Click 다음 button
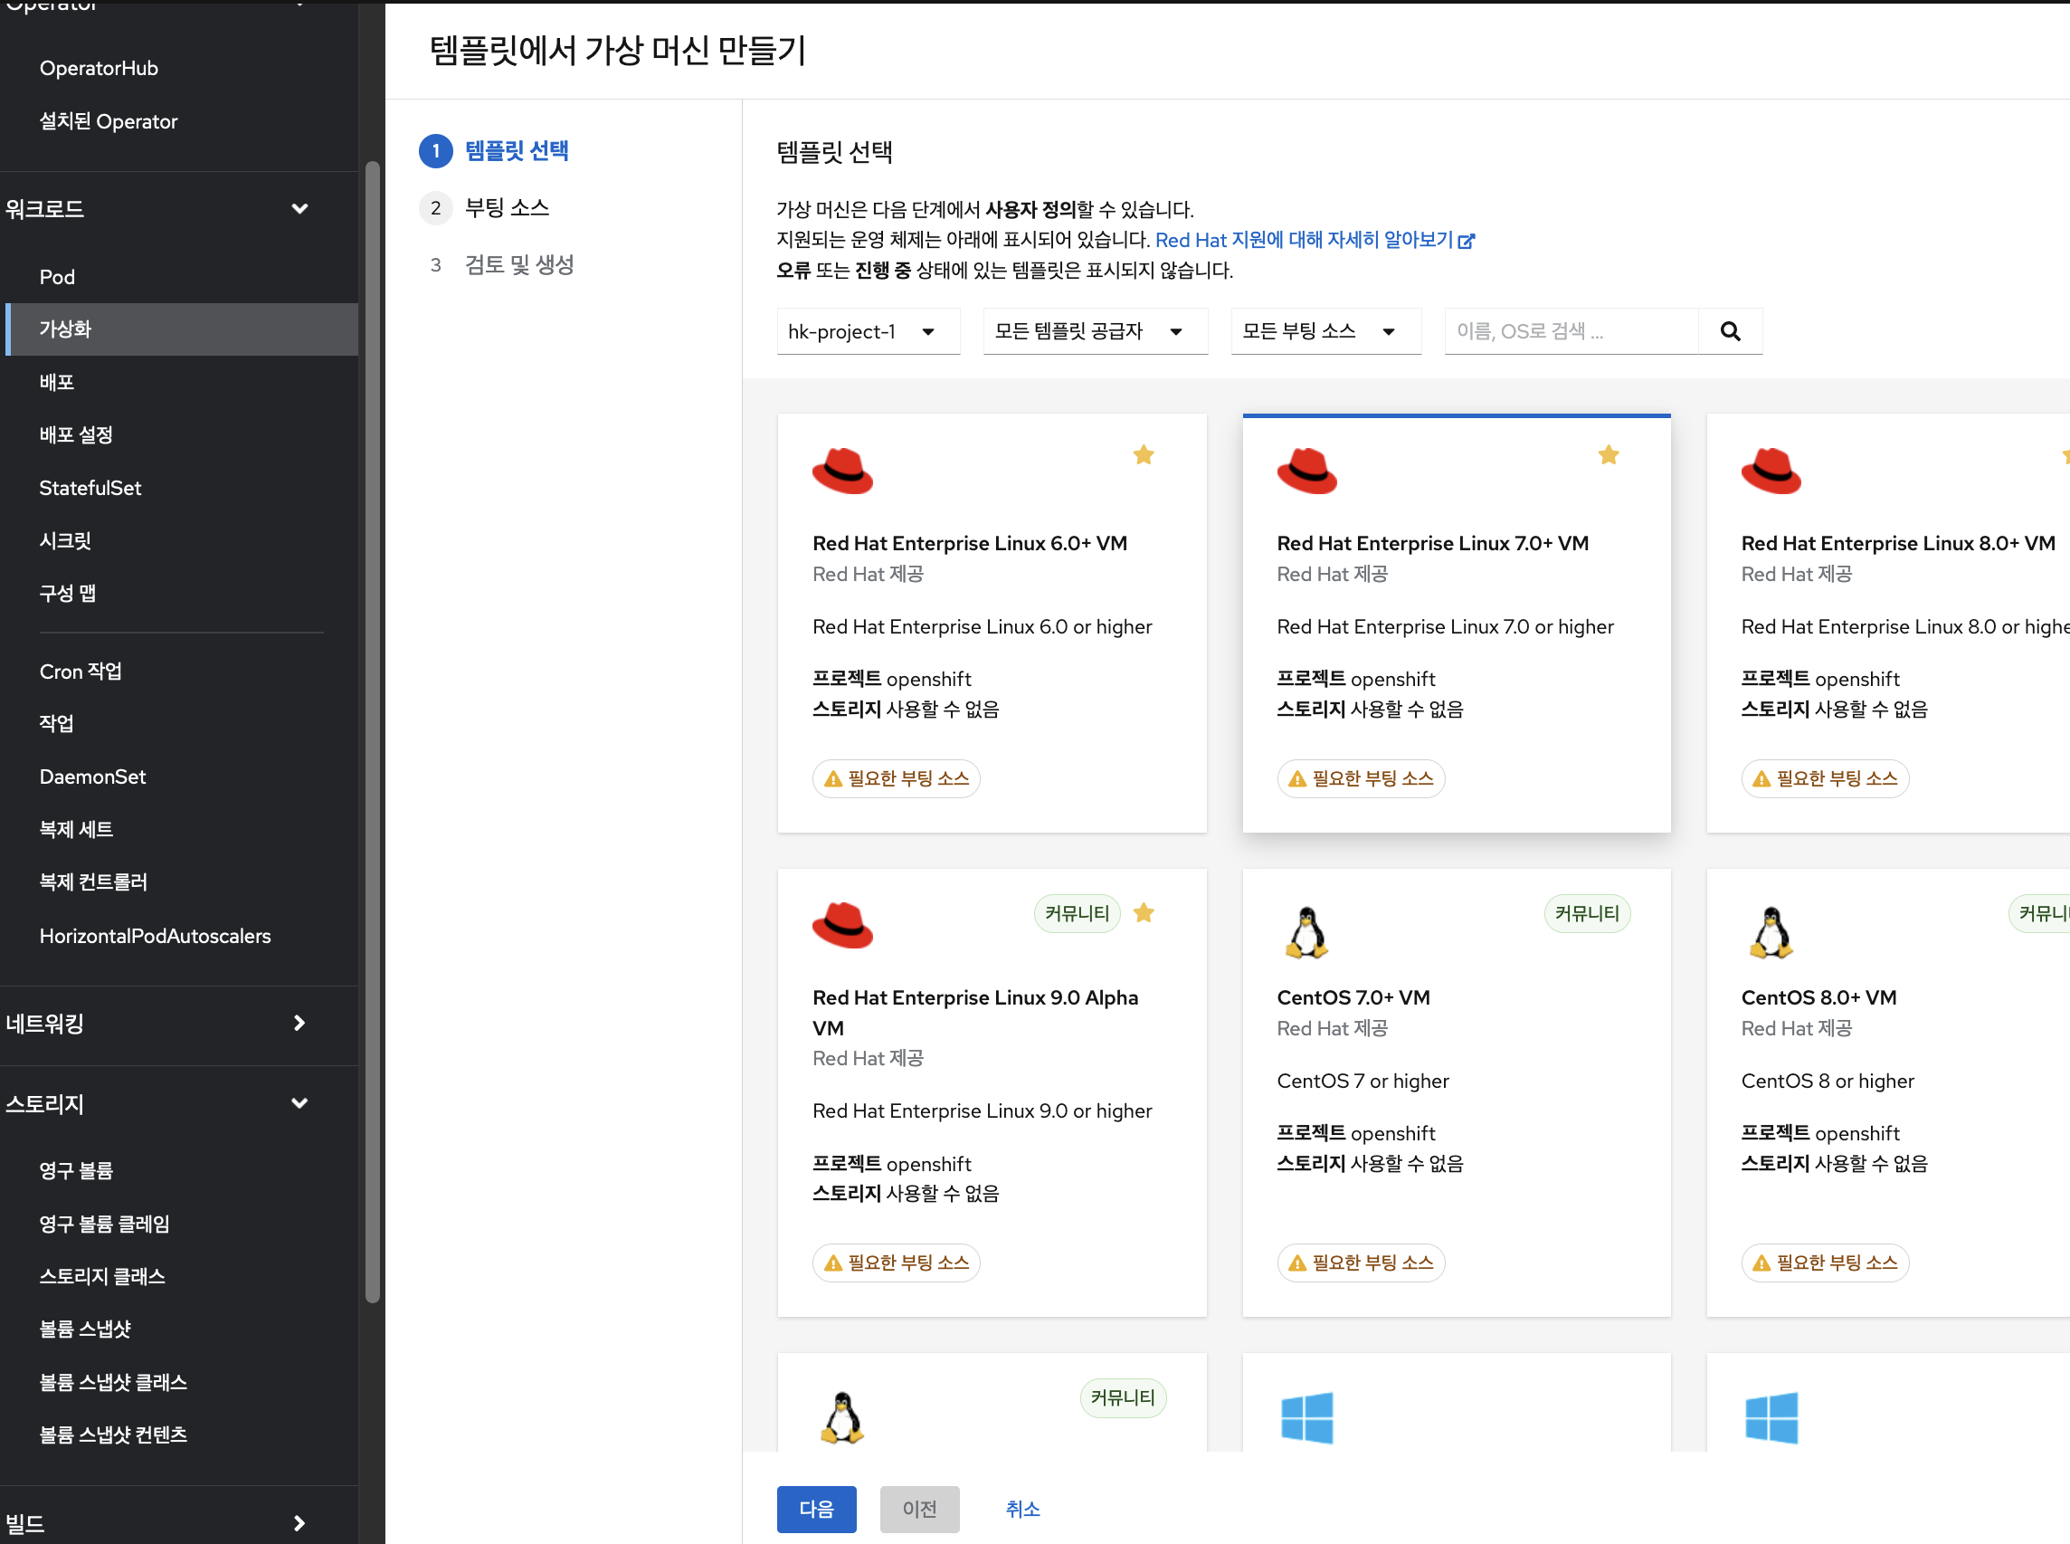 point(816,1509)
